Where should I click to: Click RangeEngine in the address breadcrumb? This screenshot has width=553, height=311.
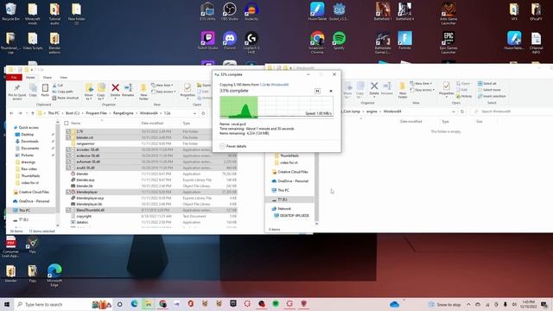[123, 113]
